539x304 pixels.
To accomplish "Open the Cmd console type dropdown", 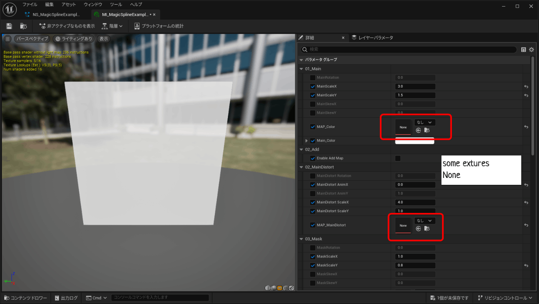I will [x=97, y=298].
